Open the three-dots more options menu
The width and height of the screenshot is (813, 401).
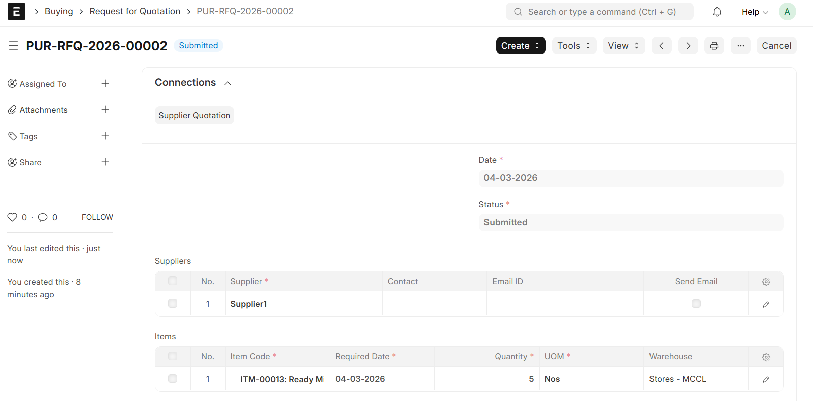(x=740, y=46)
